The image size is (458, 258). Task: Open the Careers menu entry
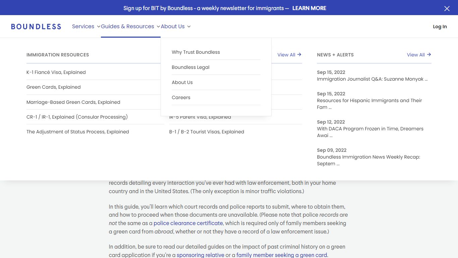pos(181,97)
